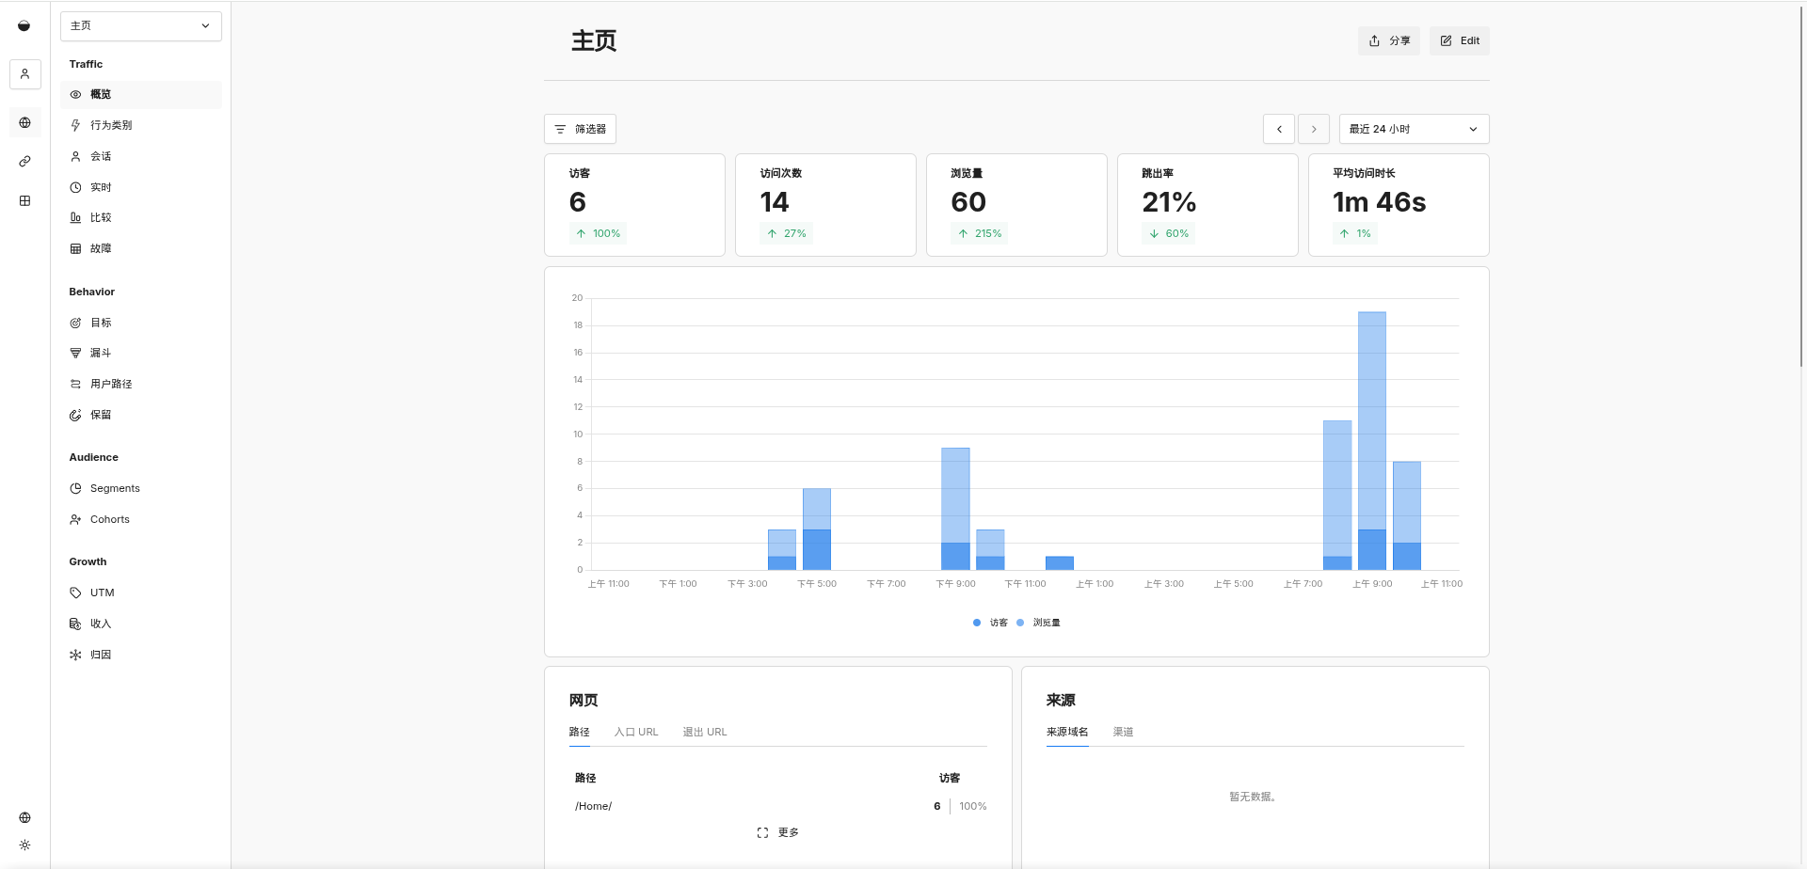The image size is (1807, 869).
Task: Toggle the 访客 series in the chart legend
Action: (x=989, y=623)
